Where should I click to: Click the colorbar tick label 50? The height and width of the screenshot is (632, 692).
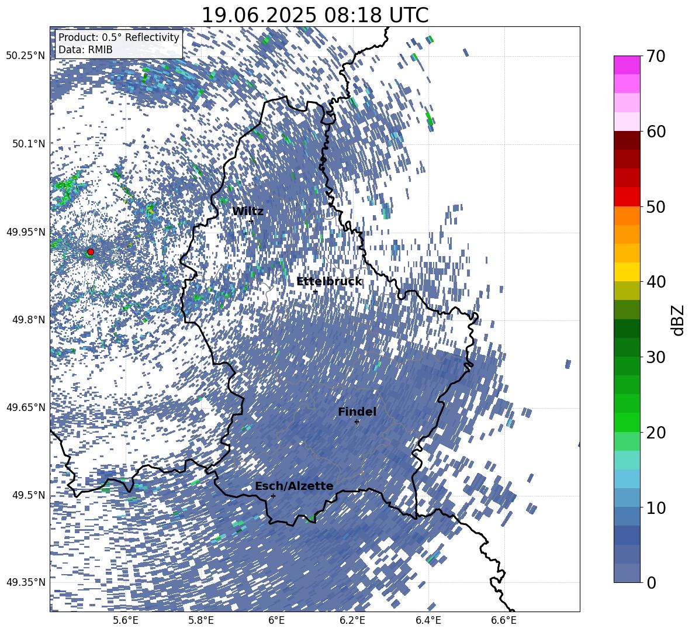pyautogui.click(x=656, y=206)
